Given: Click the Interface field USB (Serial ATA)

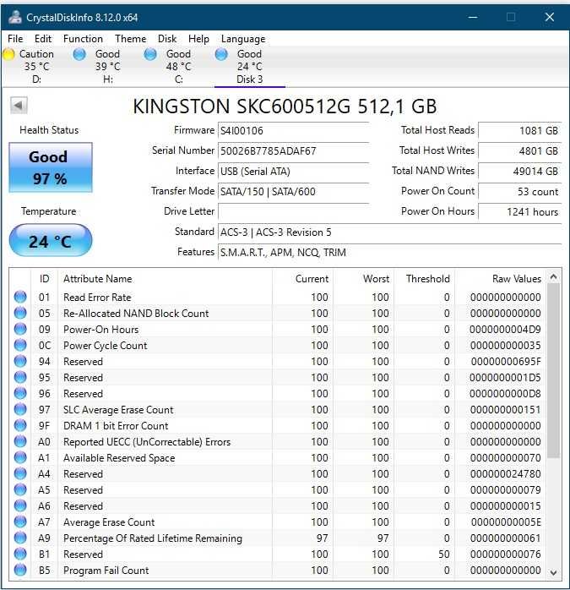Looking at the screenshot, I should 293,172.
